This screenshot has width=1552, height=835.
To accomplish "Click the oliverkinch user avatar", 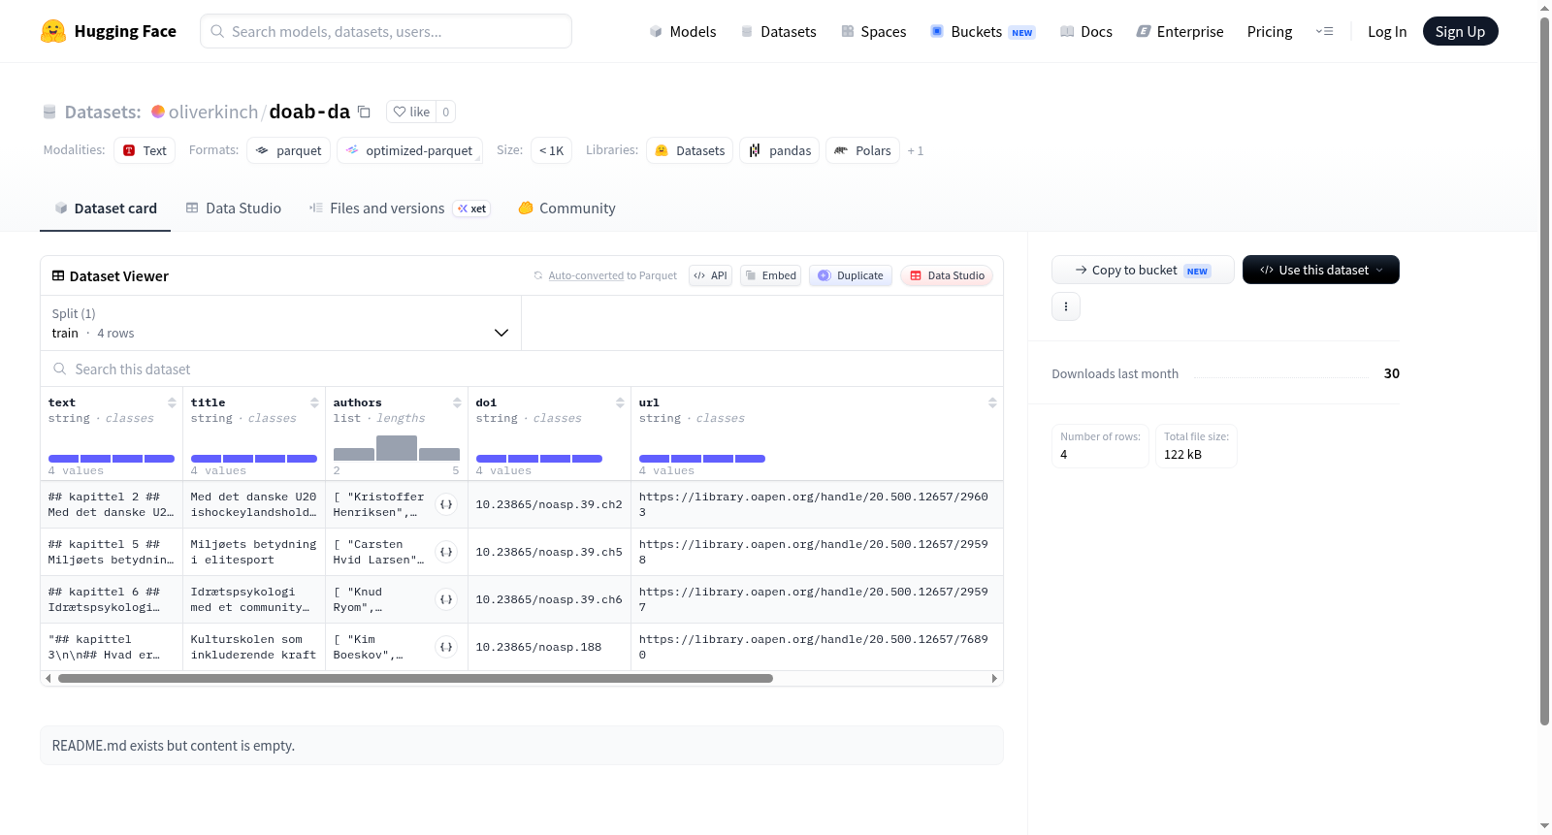I will 158,112.
